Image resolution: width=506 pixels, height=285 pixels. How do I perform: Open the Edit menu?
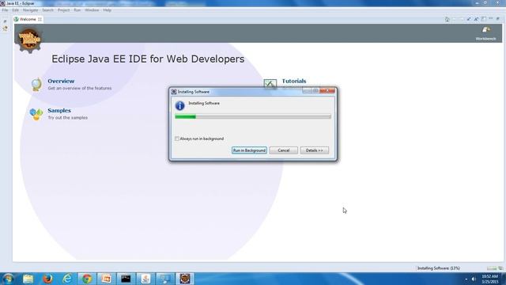(x=16, y=10)
